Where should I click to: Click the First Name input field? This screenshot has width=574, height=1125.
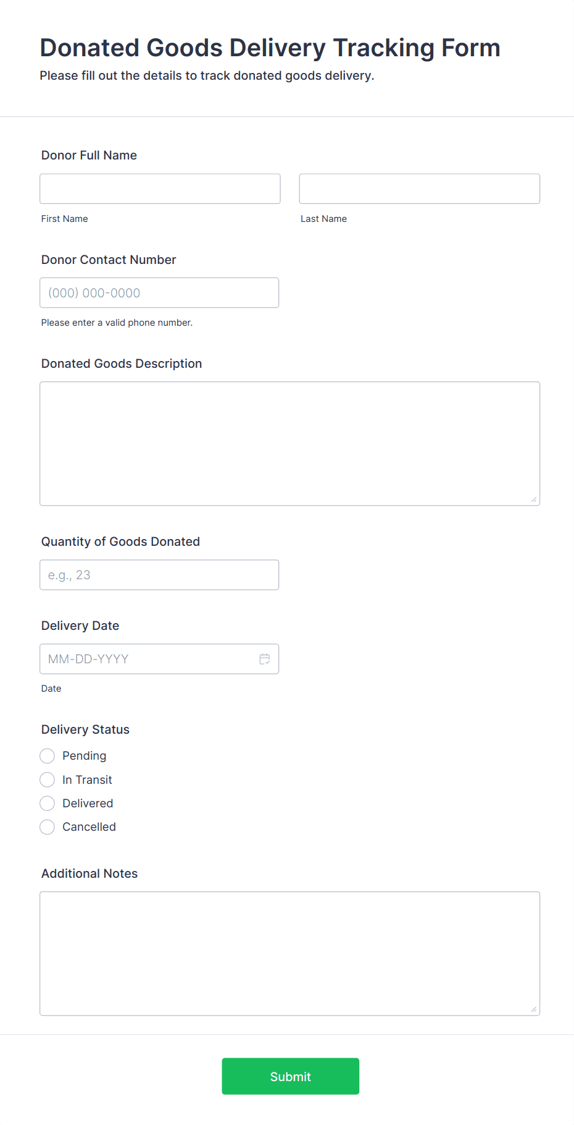159,189
